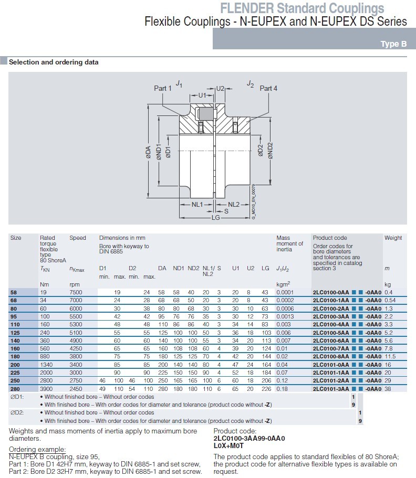Viewport: 416px width, 478px height.
Task: Select product code 2LC0101-0AA
Action: coord(331,365)
